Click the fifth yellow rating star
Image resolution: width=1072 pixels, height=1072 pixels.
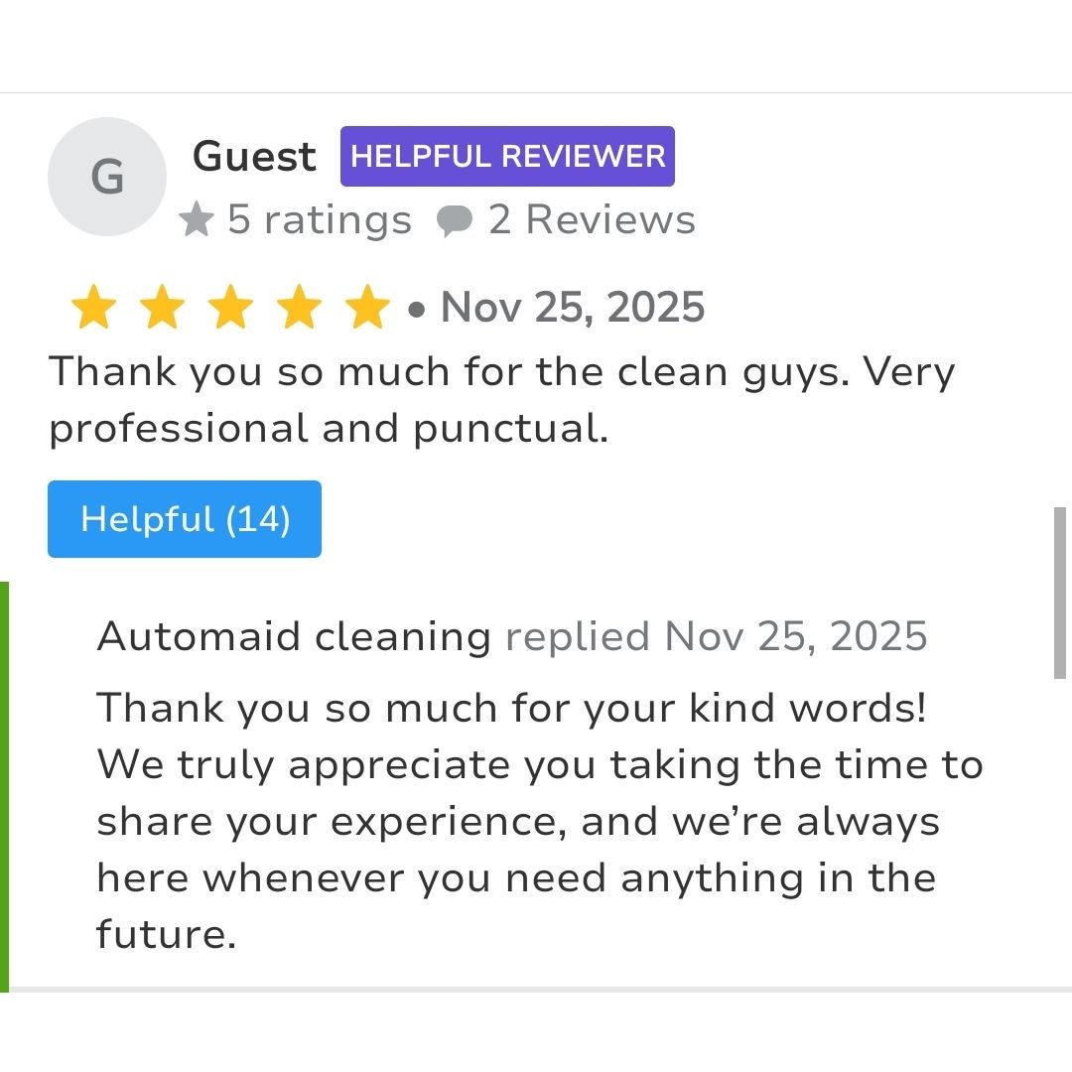coord(367,308)
